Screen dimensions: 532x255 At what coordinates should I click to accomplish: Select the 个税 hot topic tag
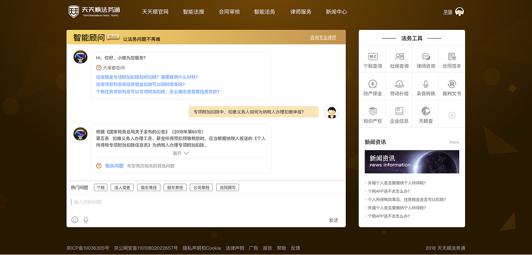click(101, 187)
